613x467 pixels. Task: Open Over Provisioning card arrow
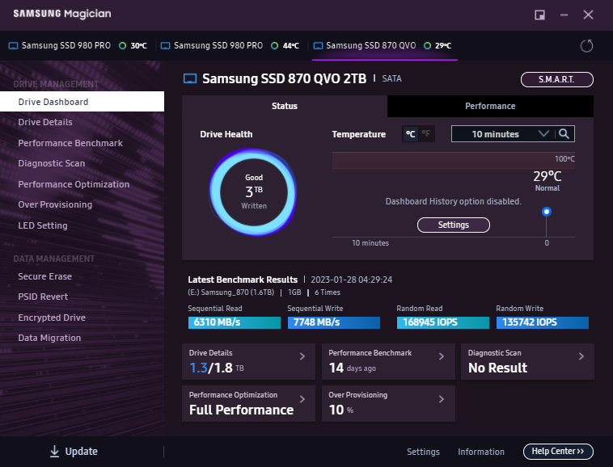point(442,398)
